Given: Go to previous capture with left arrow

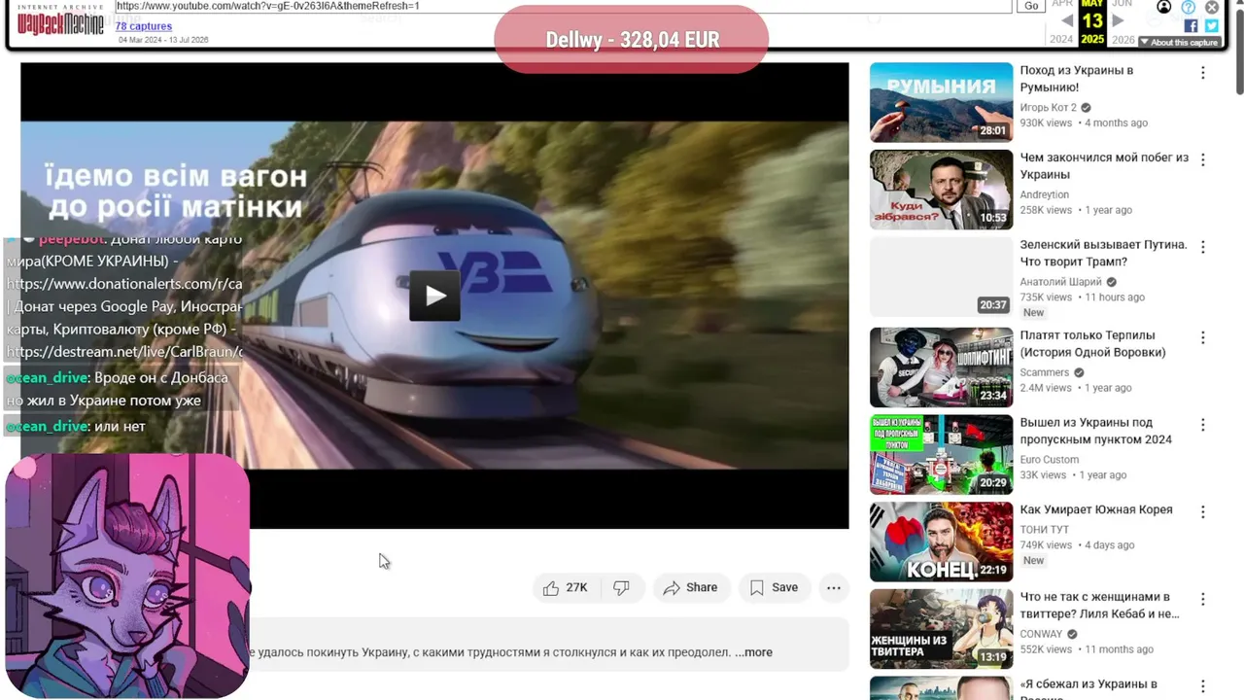Looking at the screenshot, I should pos(1067,20).
